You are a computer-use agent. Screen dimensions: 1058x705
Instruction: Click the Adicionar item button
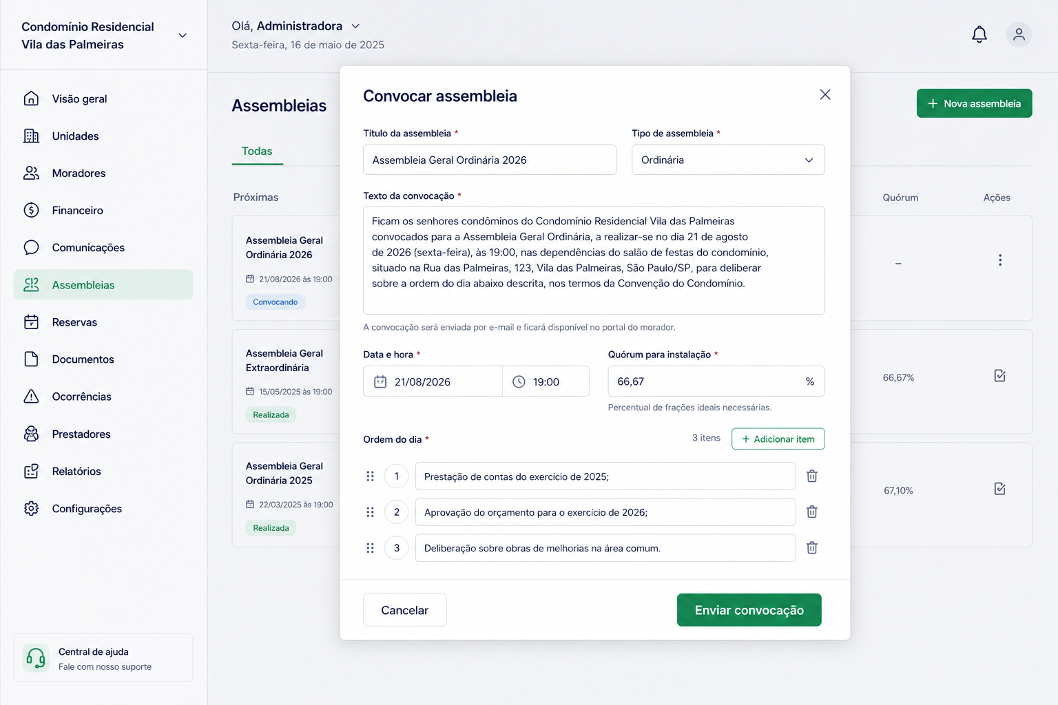coord(778,439)
